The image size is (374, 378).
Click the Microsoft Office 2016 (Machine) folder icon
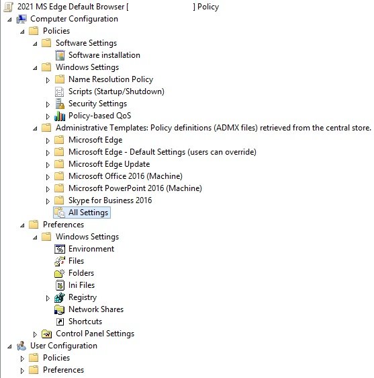coord(59,176)
